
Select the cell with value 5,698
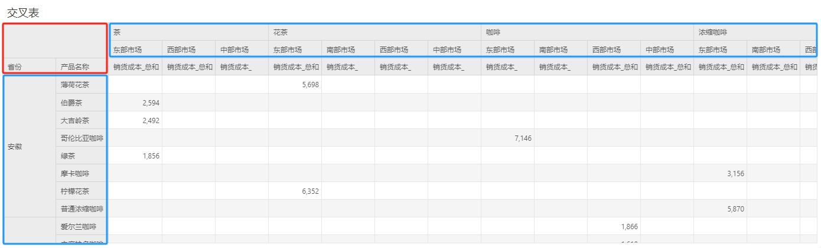point(295,85)
